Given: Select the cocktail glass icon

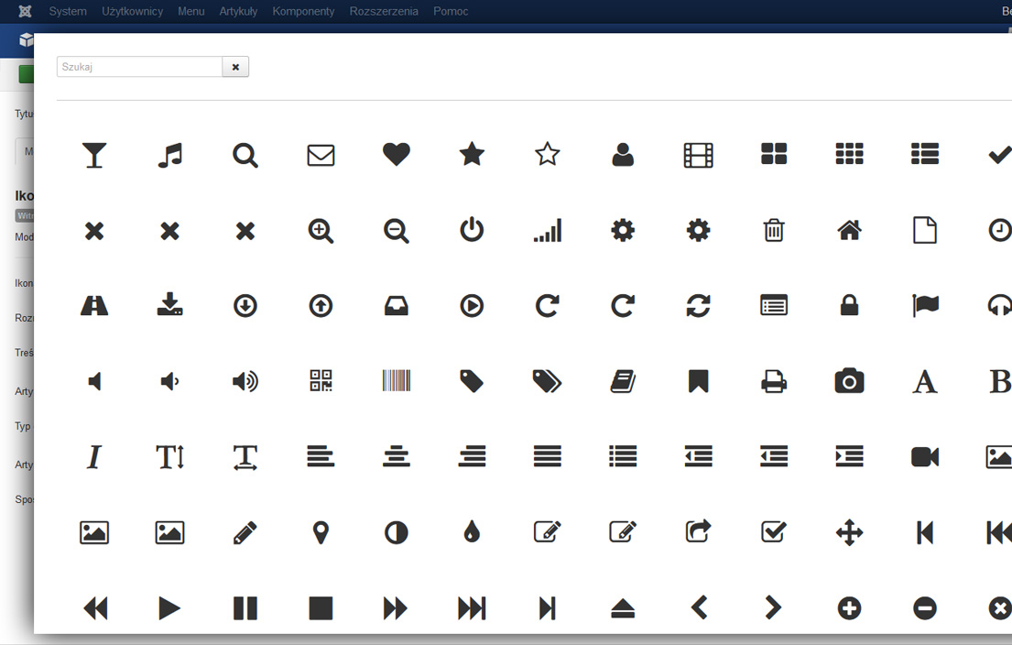Looking at the screenshot, I should pyautogui.click(x=94, y=155).
